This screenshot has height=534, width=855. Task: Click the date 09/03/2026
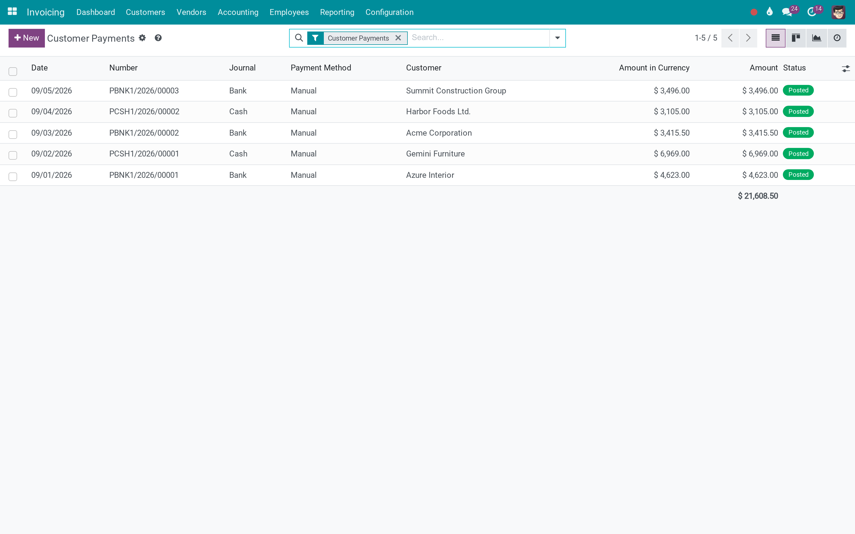tap(52, 133)
